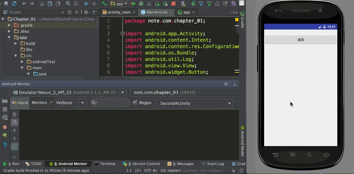The height and width of the screenshot is (174, 354).
Task: Click the Cut scissors icon
Action: (42, 4)
